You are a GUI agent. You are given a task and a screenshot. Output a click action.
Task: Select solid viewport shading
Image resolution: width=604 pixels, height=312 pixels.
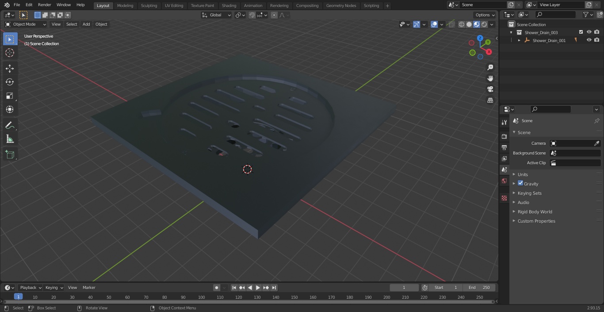(469, 24)
